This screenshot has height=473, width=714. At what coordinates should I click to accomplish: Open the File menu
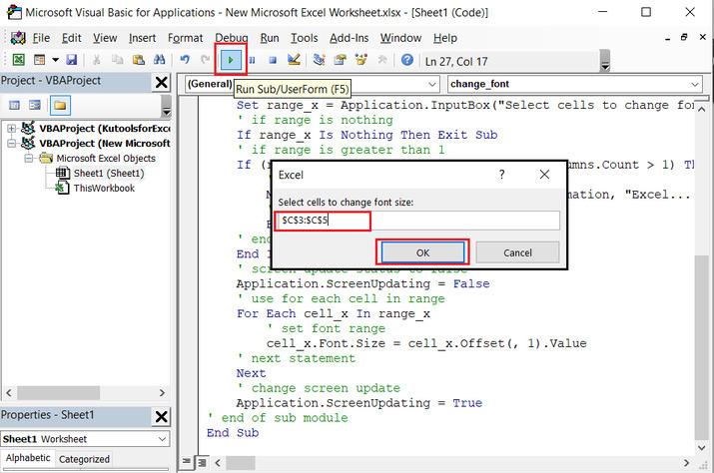(x=41, y=38)
